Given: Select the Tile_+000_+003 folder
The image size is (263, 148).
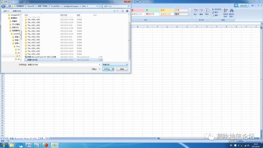Looking at the screenshot, I should (34, 19).
